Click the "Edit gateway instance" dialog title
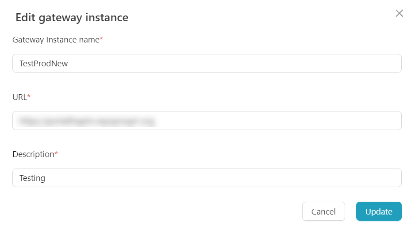Screen dimensions: 415x230 point(72,18)
